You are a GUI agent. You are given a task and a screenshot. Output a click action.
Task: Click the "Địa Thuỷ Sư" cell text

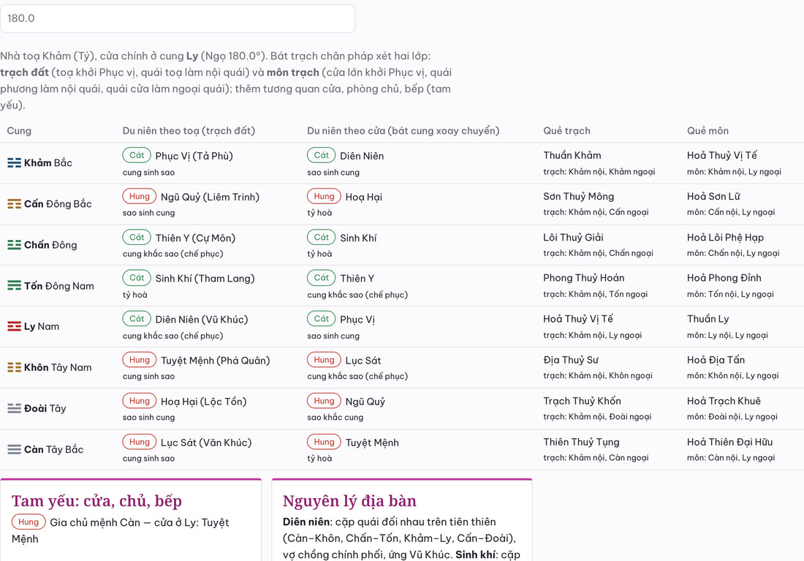572,361
